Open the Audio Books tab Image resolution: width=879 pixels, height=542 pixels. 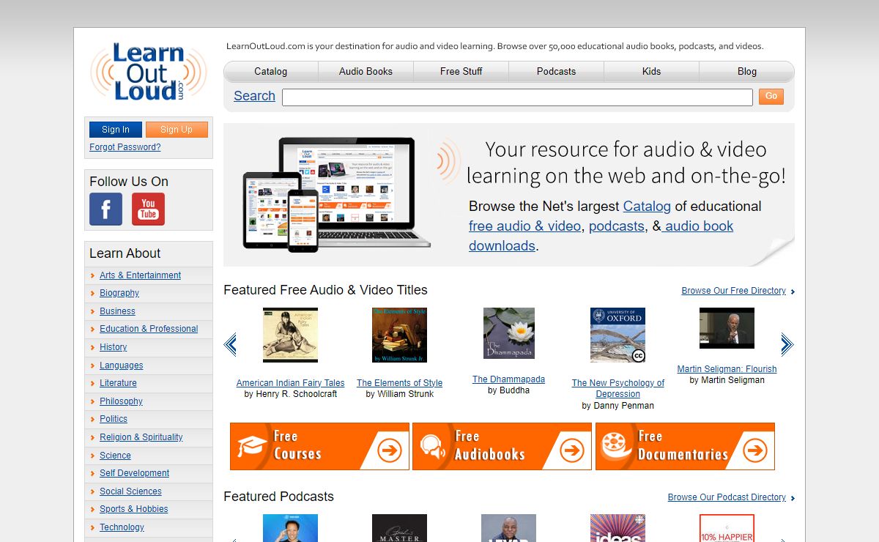(366, 71)
